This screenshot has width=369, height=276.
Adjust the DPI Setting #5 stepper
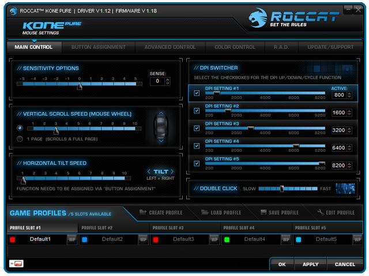[349, 165]
